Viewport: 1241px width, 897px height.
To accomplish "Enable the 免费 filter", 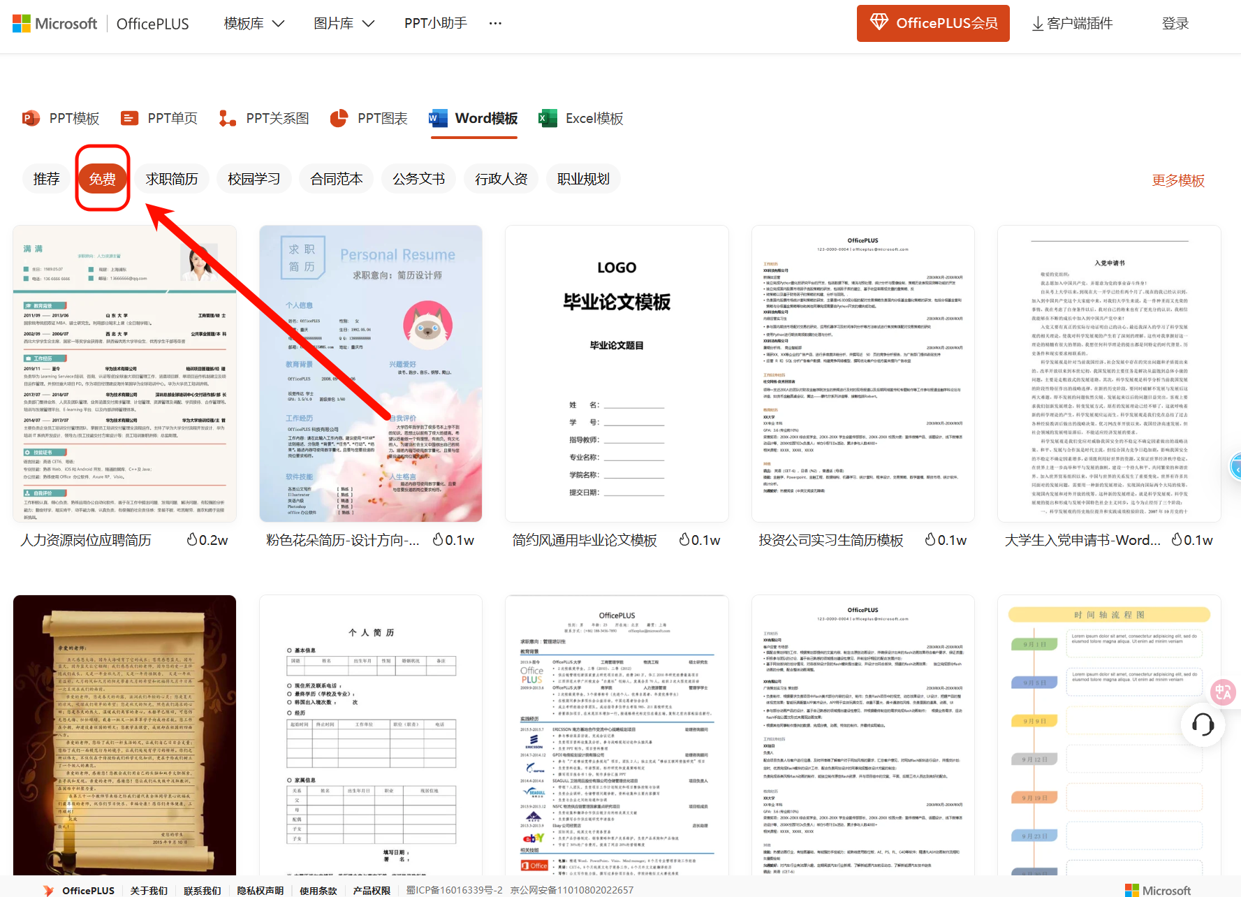I will tap(102, 179).
